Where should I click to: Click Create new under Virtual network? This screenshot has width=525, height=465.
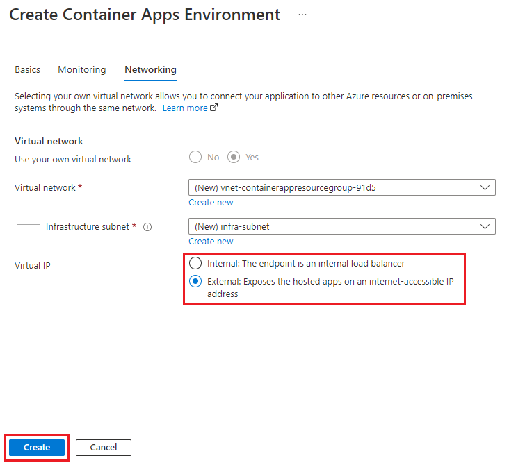coord(211,203)
